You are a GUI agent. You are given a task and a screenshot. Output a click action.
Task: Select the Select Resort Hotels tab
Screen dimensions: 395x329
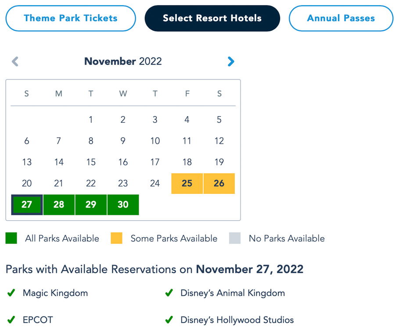click(x=212, y=18)
